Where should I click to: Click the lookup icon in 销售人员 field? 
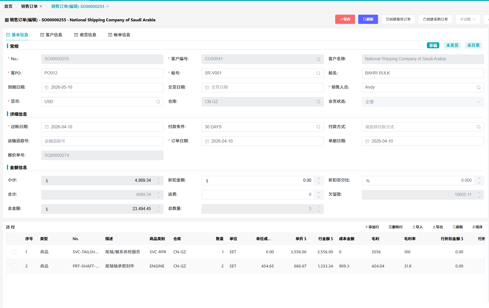click(478, 88)
